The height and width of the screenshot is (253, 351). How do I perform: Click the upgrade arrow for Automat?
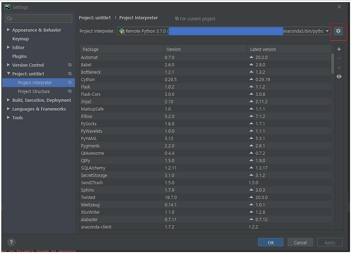coord(251,57)
